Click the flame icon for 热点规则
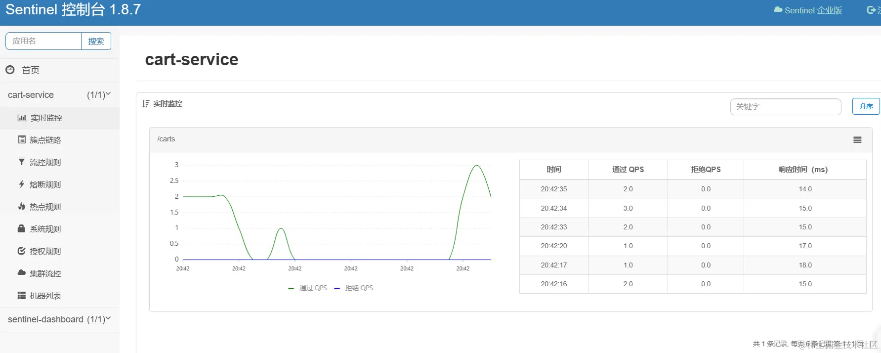Image resolution: width=881 pixels, height=353 pixels. (21, 206)
